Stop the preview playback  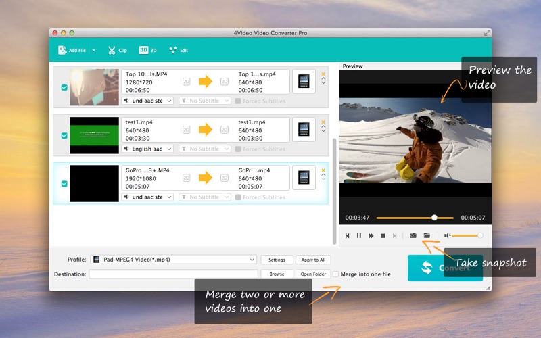point(383,235)
